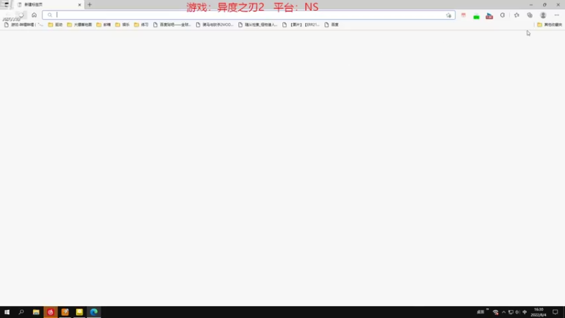The image size is (565, 318).
Task: Open the yellow app on taskbar
Action: [79, 312]
